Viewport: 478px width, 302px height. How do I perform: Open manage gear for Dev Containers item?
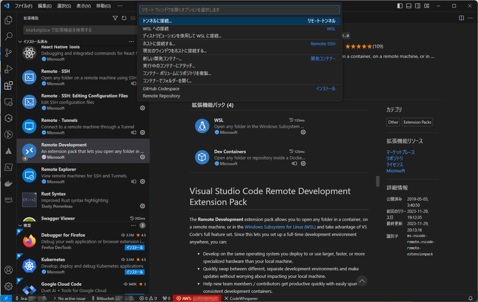303,163
